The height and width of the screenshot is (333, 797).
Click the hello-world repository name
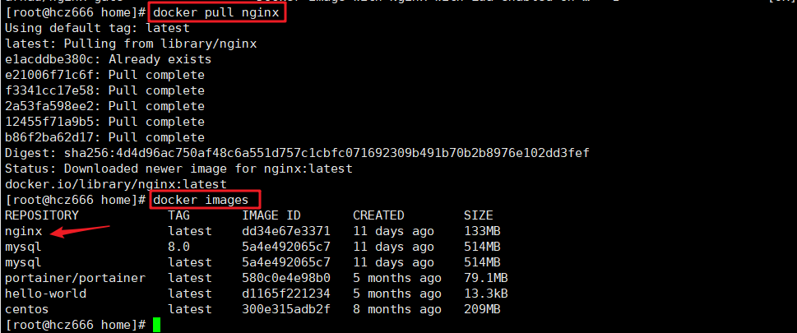[45, 294]
